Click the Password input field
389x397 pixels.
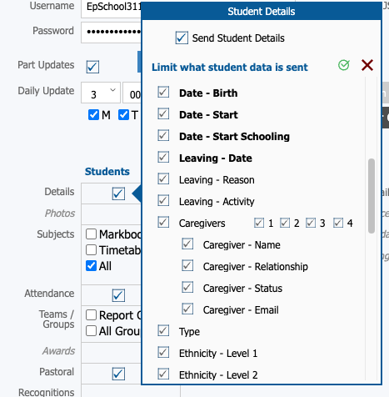[x=111, y=33]
